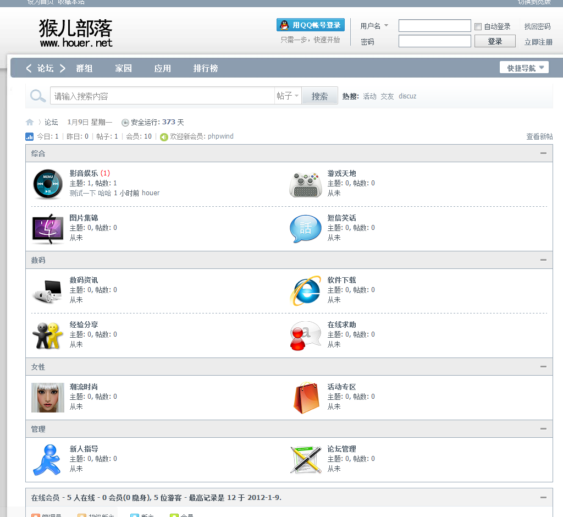This screenshot has width=563, height=517.
Task: Click 论坛 in the breadcrumb
Action: pyautogui.click(x=51, y=122)
